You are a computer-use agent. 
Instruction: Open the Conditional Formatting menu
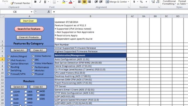coord(169,3)
